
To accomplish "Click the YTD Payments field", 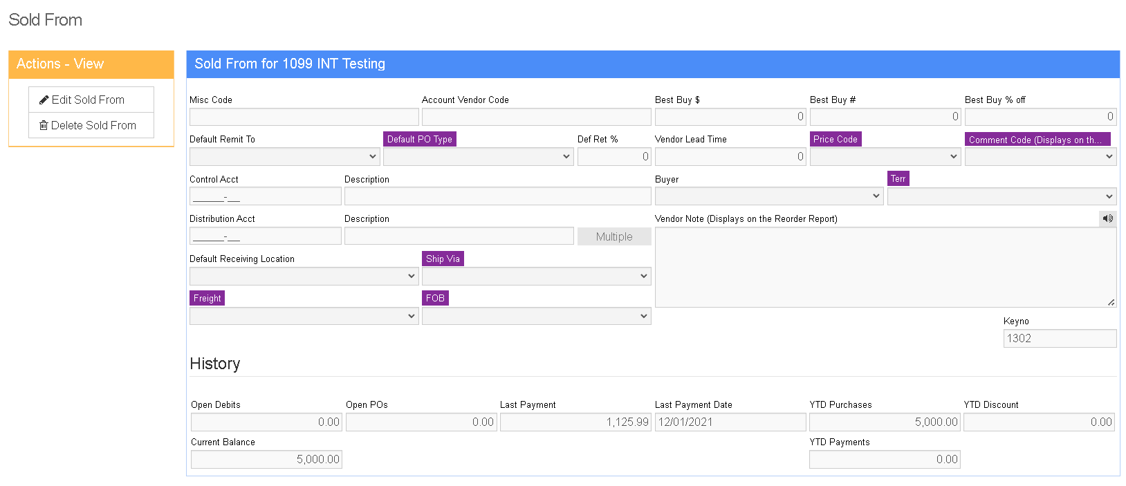I will tap(885, 460).
